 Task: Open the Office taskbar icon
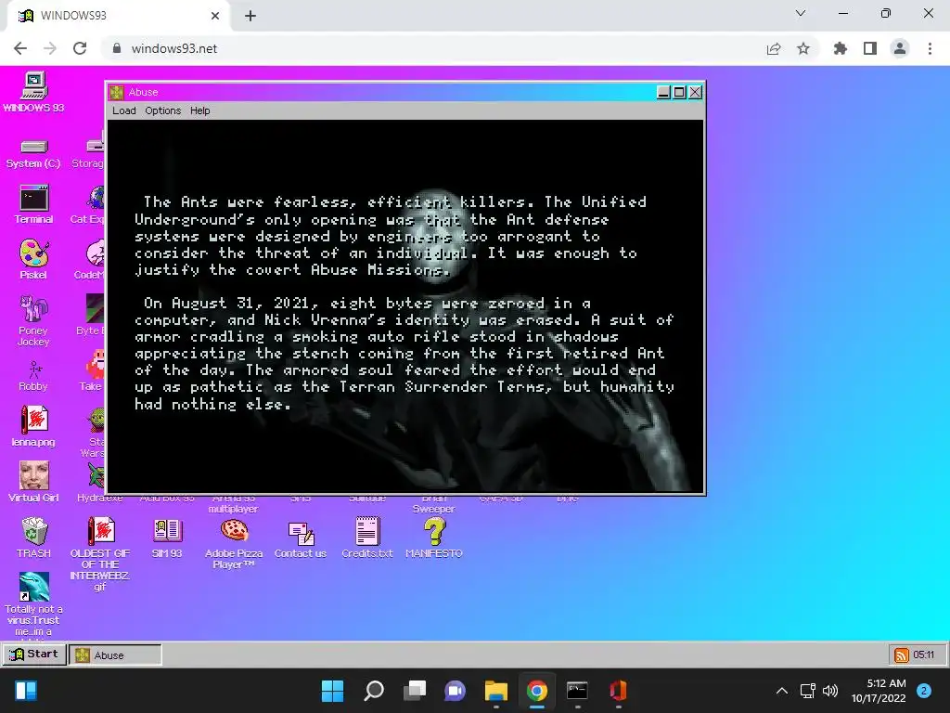(618, 691)
